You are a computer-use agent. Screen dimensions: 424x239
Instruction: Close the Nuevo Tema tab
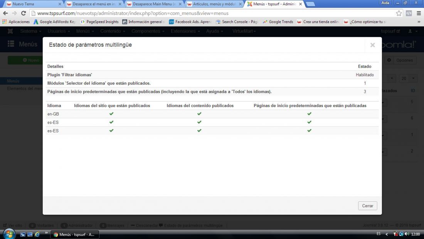60,4
